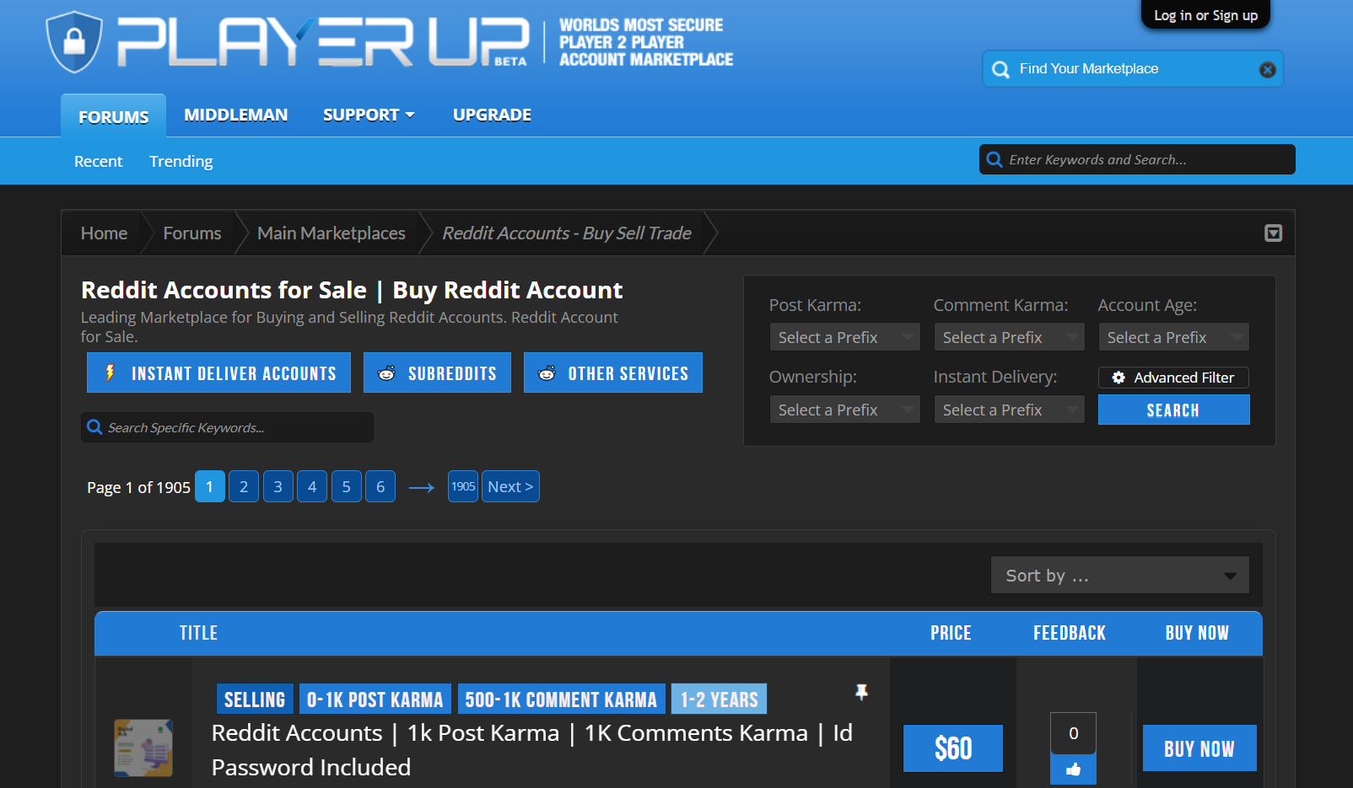Open the Ownership prefix dropdown
Screen dimensions: 1353x788
point(844,410)
